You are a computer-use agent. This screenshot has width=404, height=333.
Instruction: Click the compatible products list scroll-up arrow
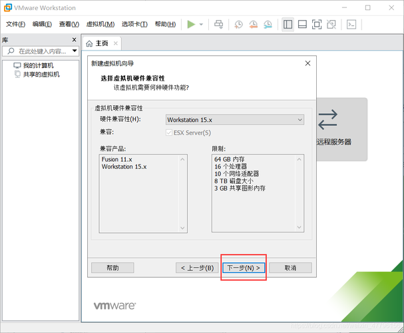(x=182, y=159)
